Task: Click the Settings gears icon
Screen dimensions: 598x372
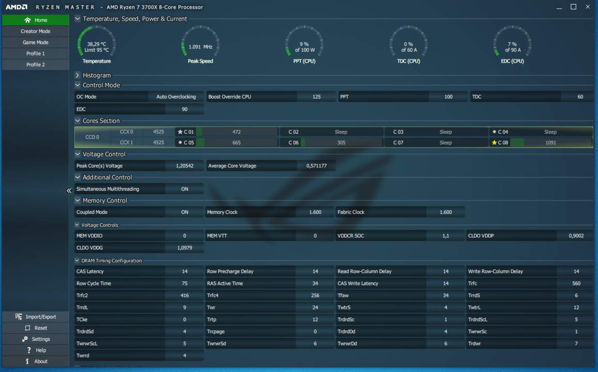Action: point(25,339)
